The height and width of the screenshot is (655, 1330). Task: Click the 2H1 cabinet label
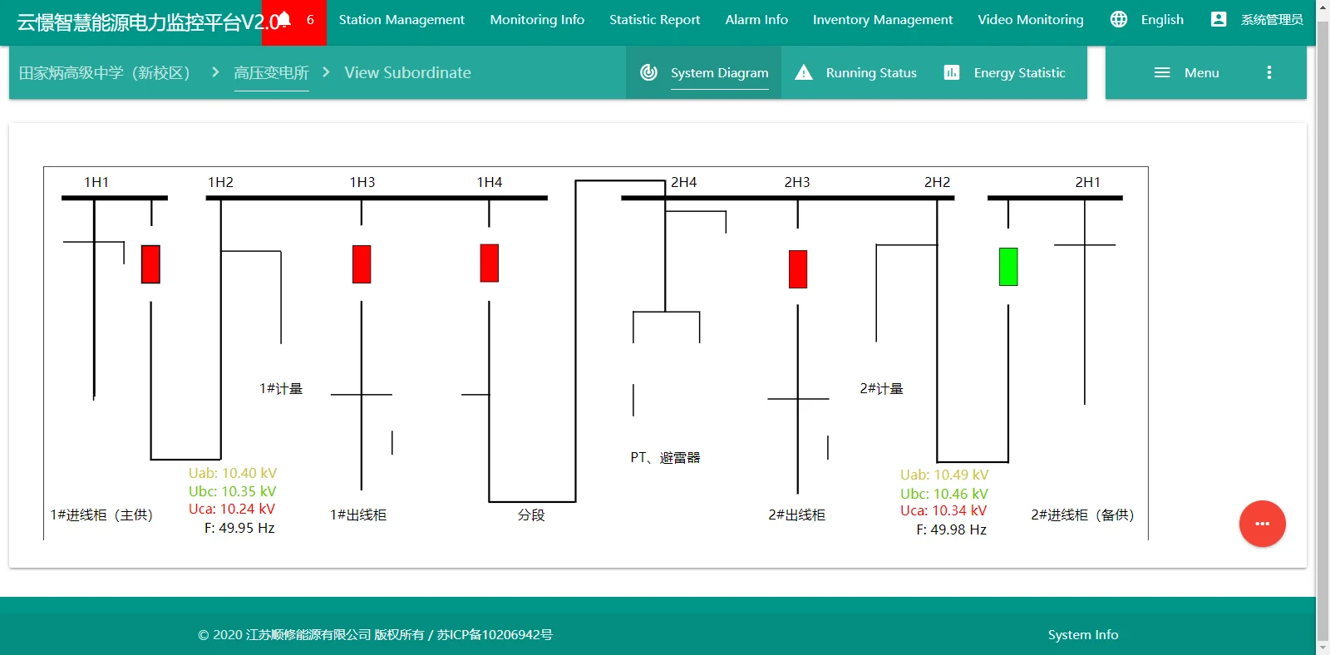[1088, 182]
